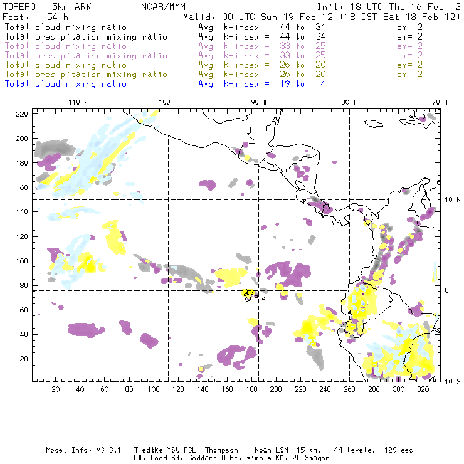Click the "100 W" longitude label
464x464 pixels.
pyautogui.click(x=169, y=102)
